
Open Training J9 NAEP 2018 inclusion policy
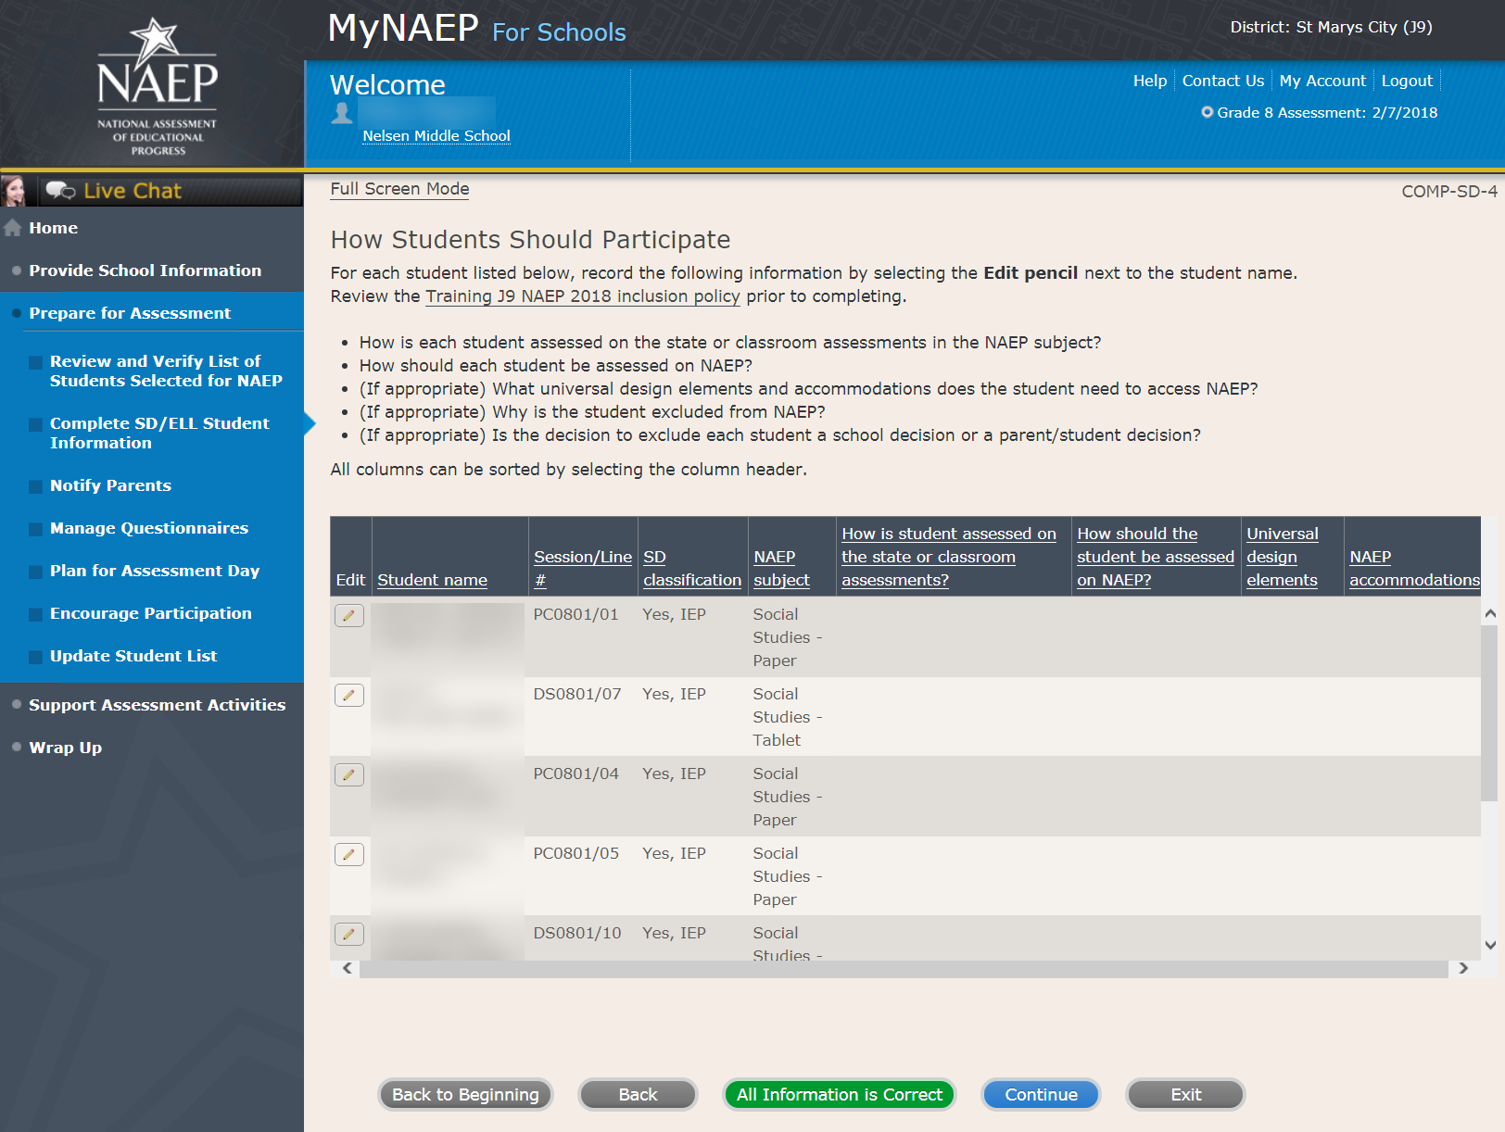coord(583,296)
